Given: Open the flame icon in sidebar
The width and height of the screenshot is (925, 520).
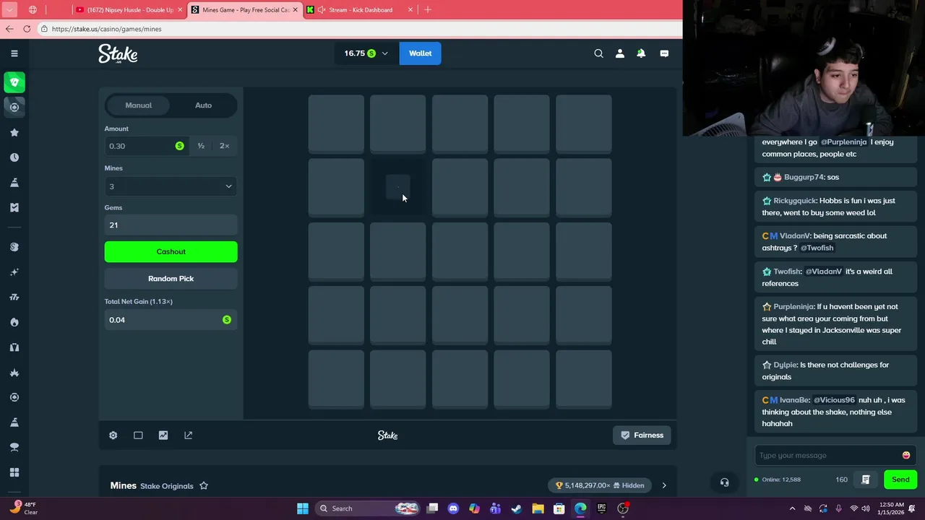Looking at the screenshot, I should 14,322.
